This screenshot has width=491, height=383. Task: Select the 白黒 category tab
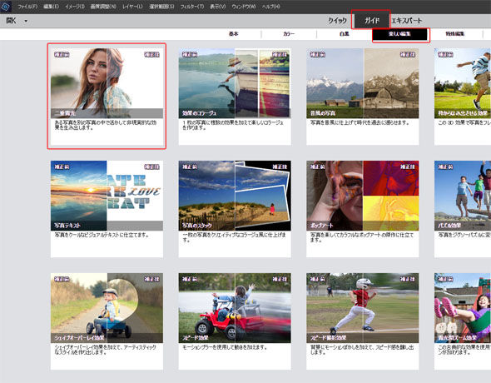[x=345, y=34]
